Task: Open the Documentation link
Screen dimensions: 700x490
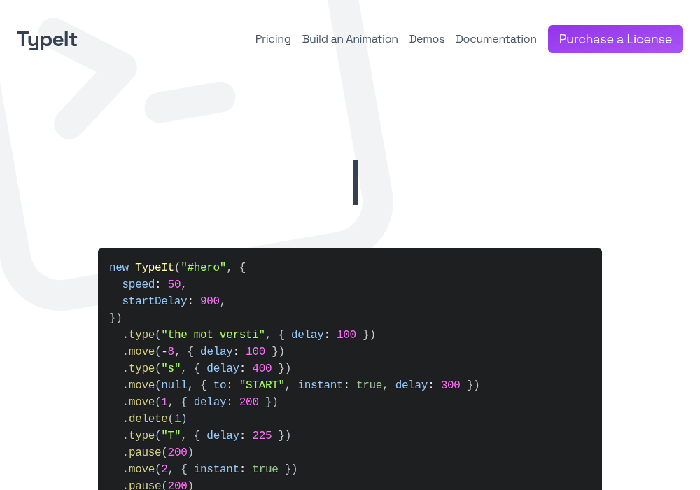Action: pos(496,39)
